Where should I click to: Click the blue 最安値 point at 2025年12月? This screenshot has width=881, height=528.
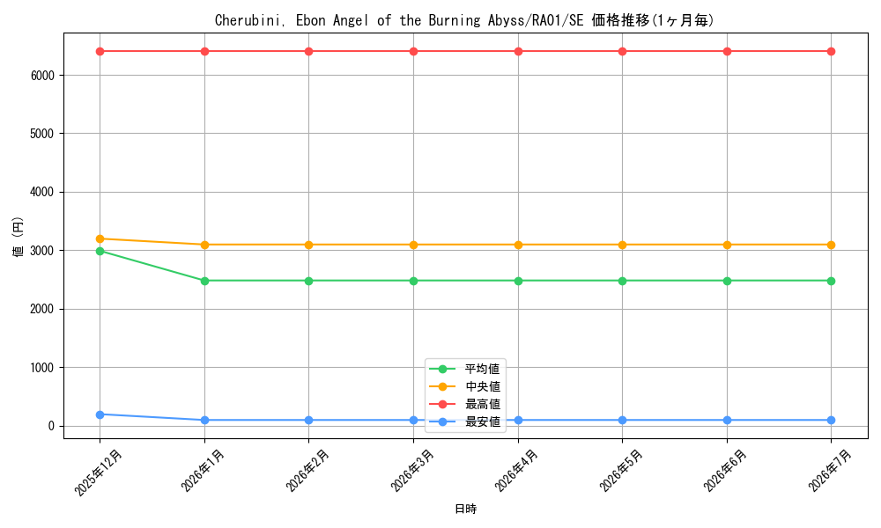pos(100,414)
